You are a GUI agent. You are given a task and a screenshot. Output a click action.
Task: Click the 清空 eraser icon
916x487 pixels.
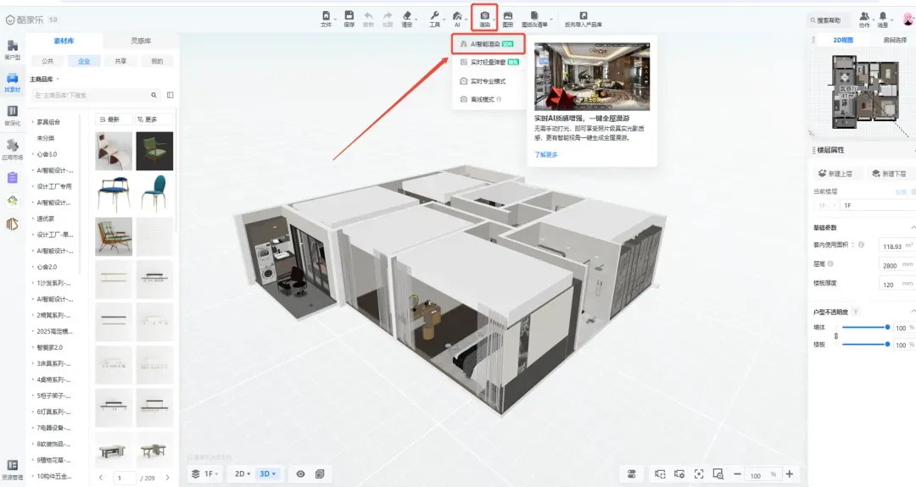(x=407, y=16)
